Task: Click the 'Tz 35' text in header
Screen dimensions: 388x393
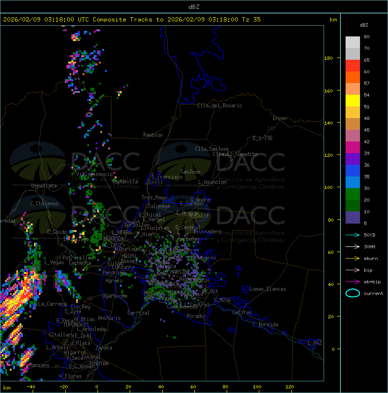Action: 251,20
